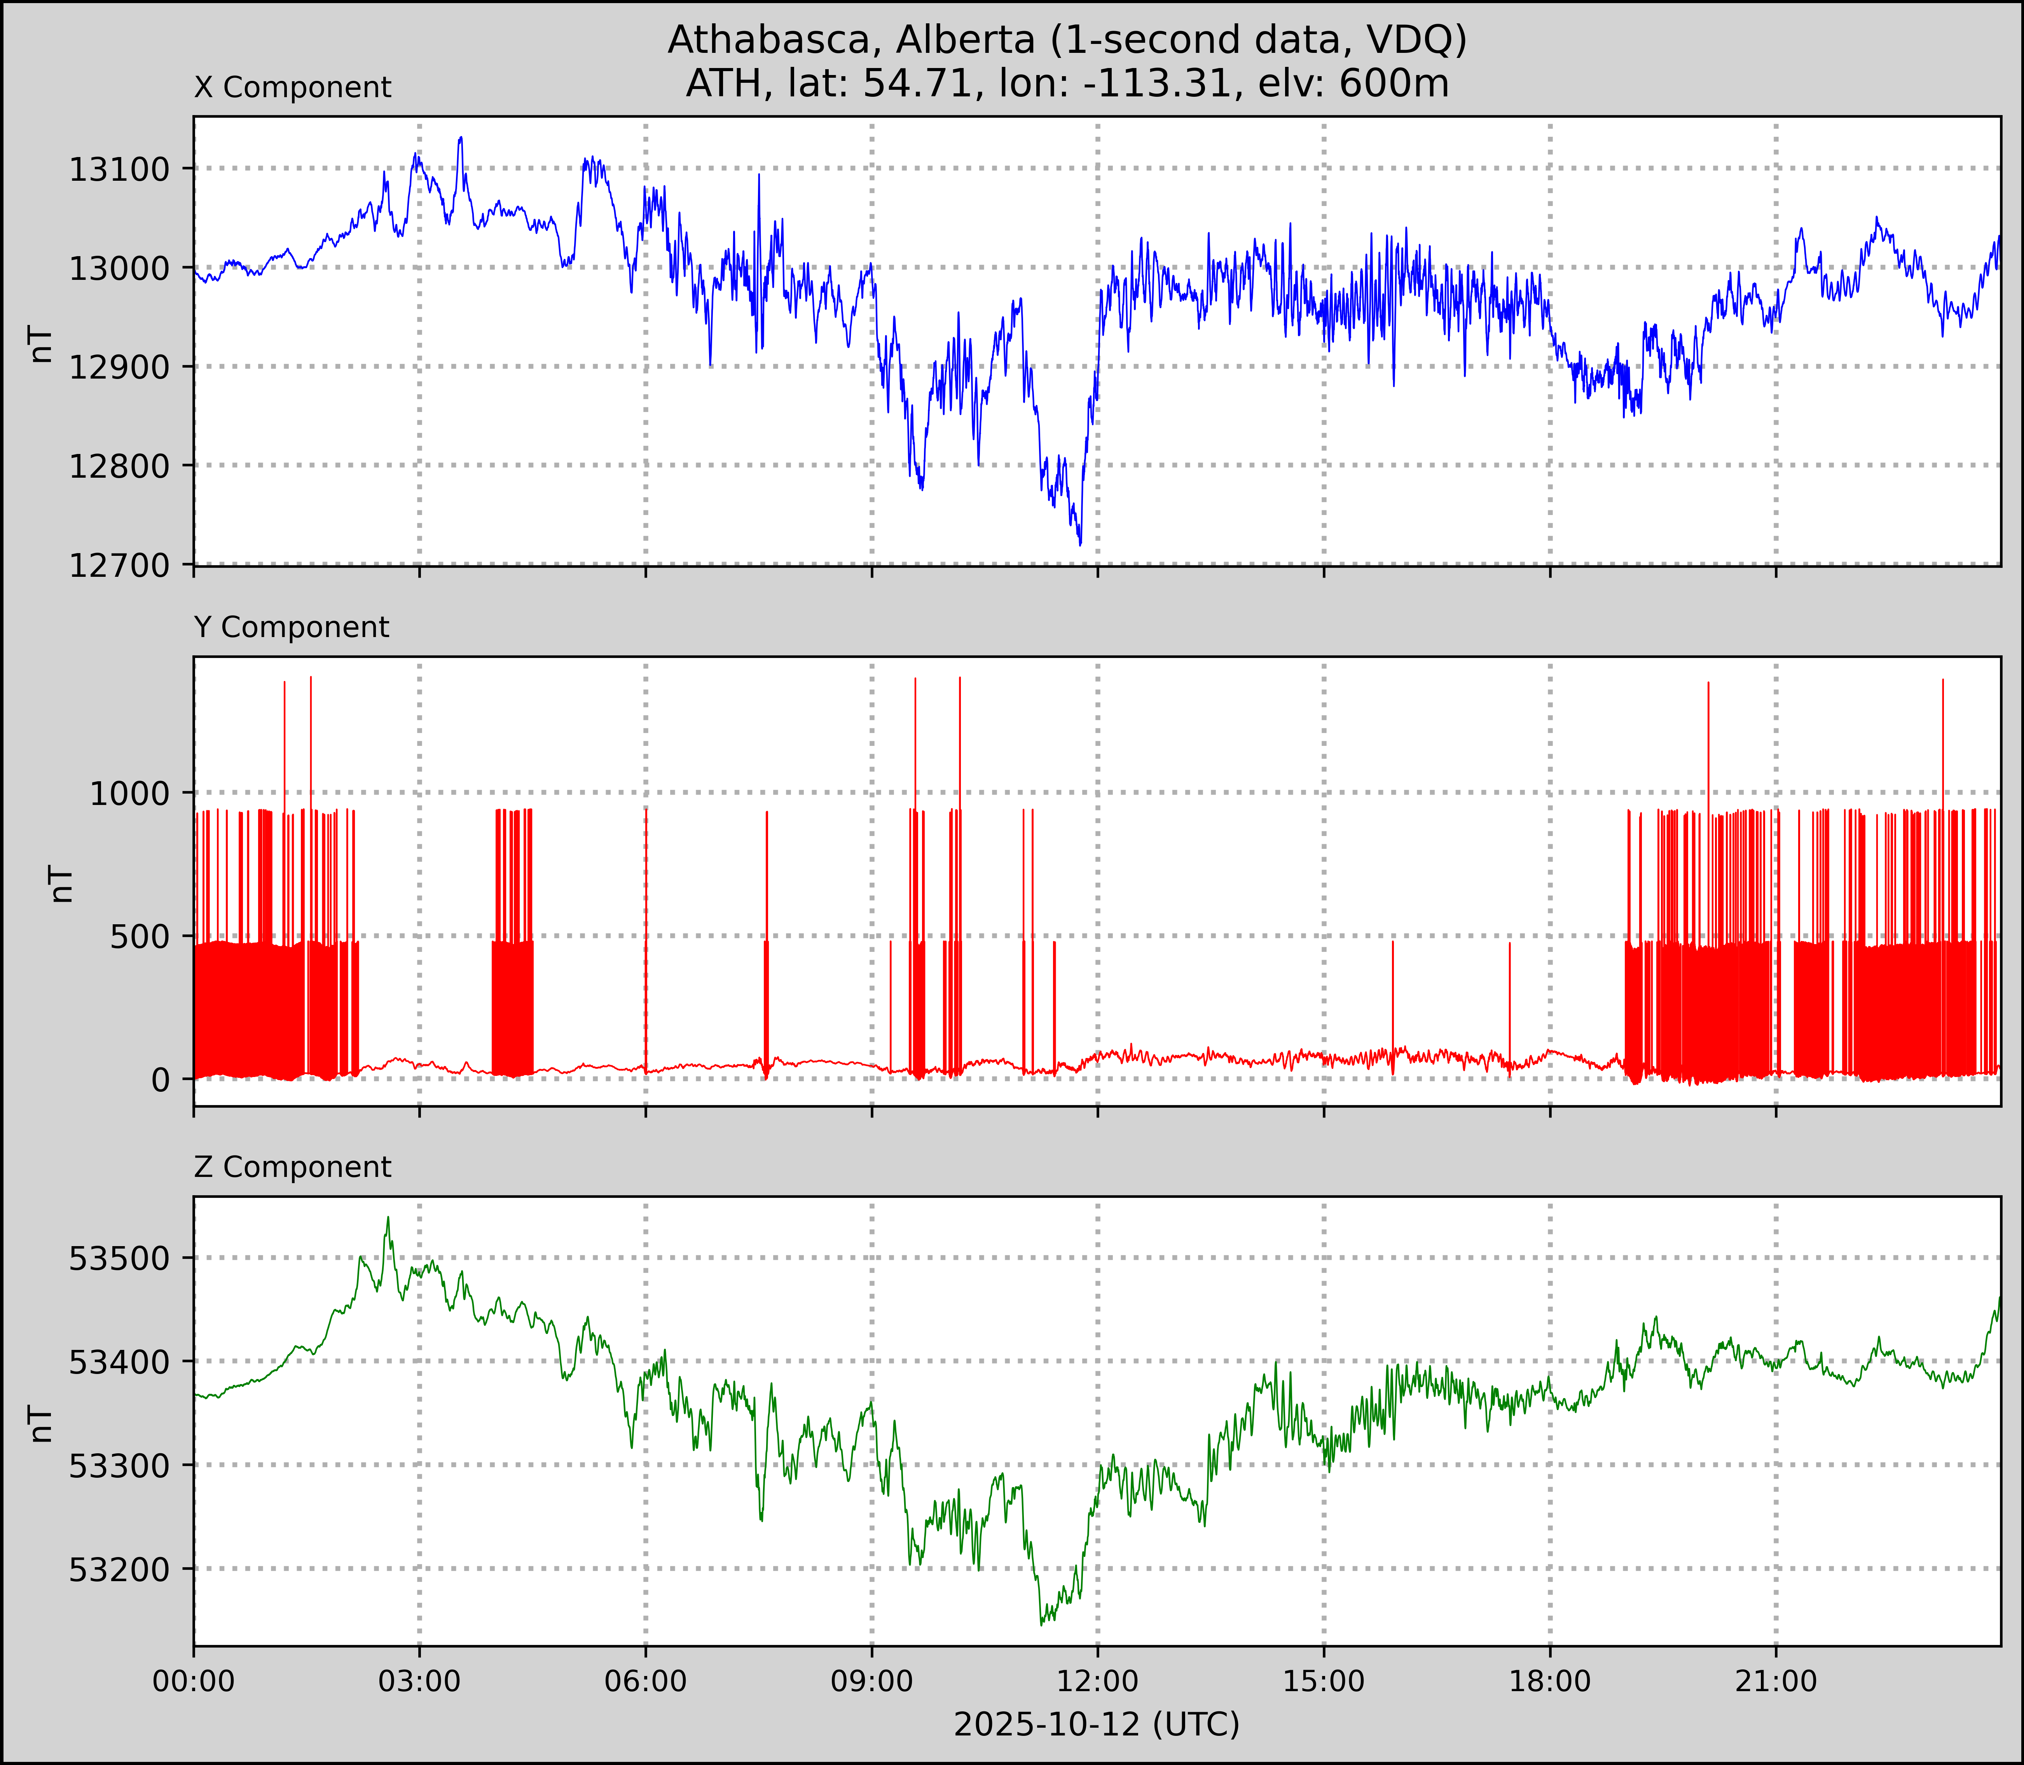Click the 18:00 time axis label
The width and height of the screenshot is (2024, 1765).
pyautogui.click(x=1549, y=1681)
